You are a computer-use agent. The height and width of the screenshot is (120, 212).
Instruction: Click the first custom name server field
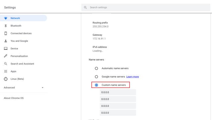pos(118,92)
